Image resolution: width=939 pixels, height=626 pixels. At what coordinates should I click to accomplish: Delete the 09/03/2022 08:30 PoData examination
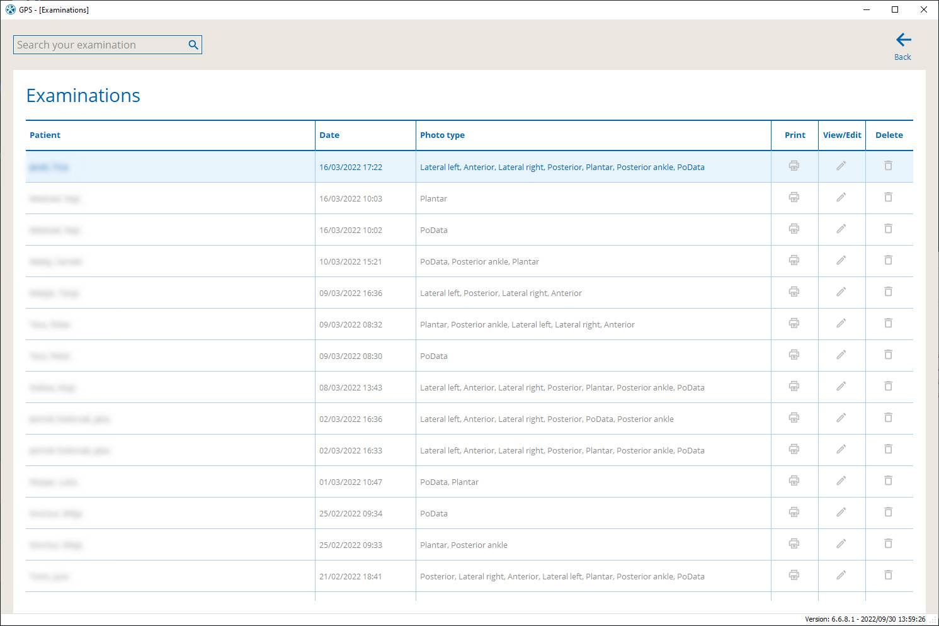point(889,355)
